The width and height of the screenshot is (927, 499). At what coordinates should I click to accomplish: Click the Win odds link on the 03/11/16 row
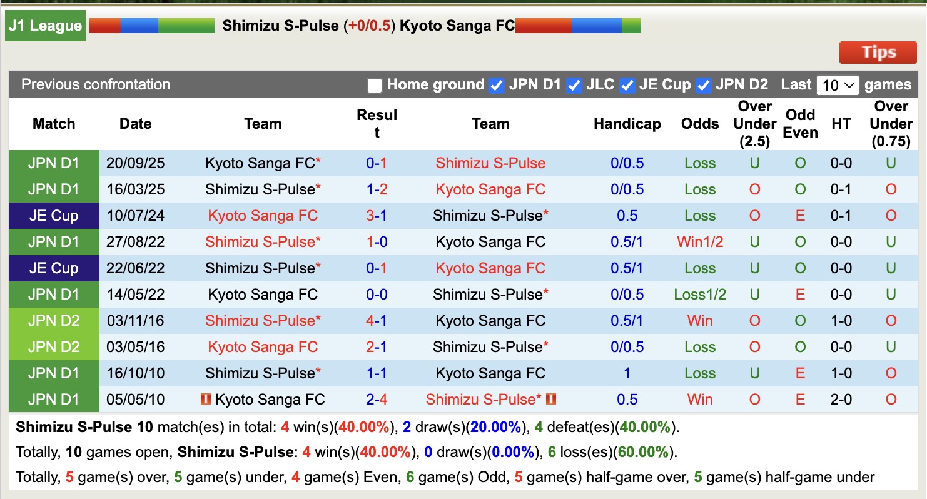[x=699, y=321]
